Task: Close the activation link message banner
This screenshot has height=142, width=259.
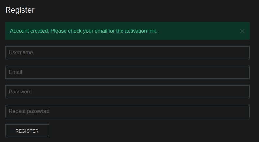Action: click(242, 31)
